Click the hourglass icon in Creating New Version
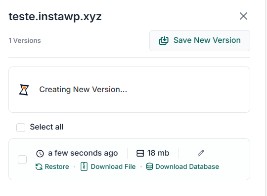 tap(24, 90)
